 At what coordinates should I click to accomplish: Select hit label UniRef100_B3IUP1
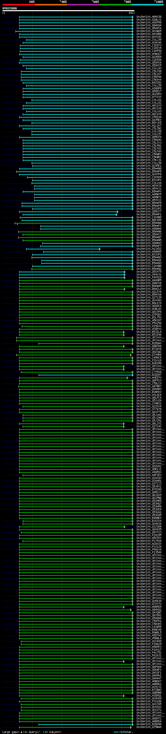[149, 255]
